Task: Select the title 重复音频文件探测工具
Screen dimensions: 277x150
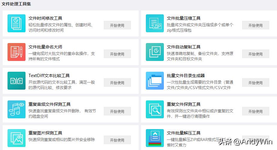Action: (50, 104)
